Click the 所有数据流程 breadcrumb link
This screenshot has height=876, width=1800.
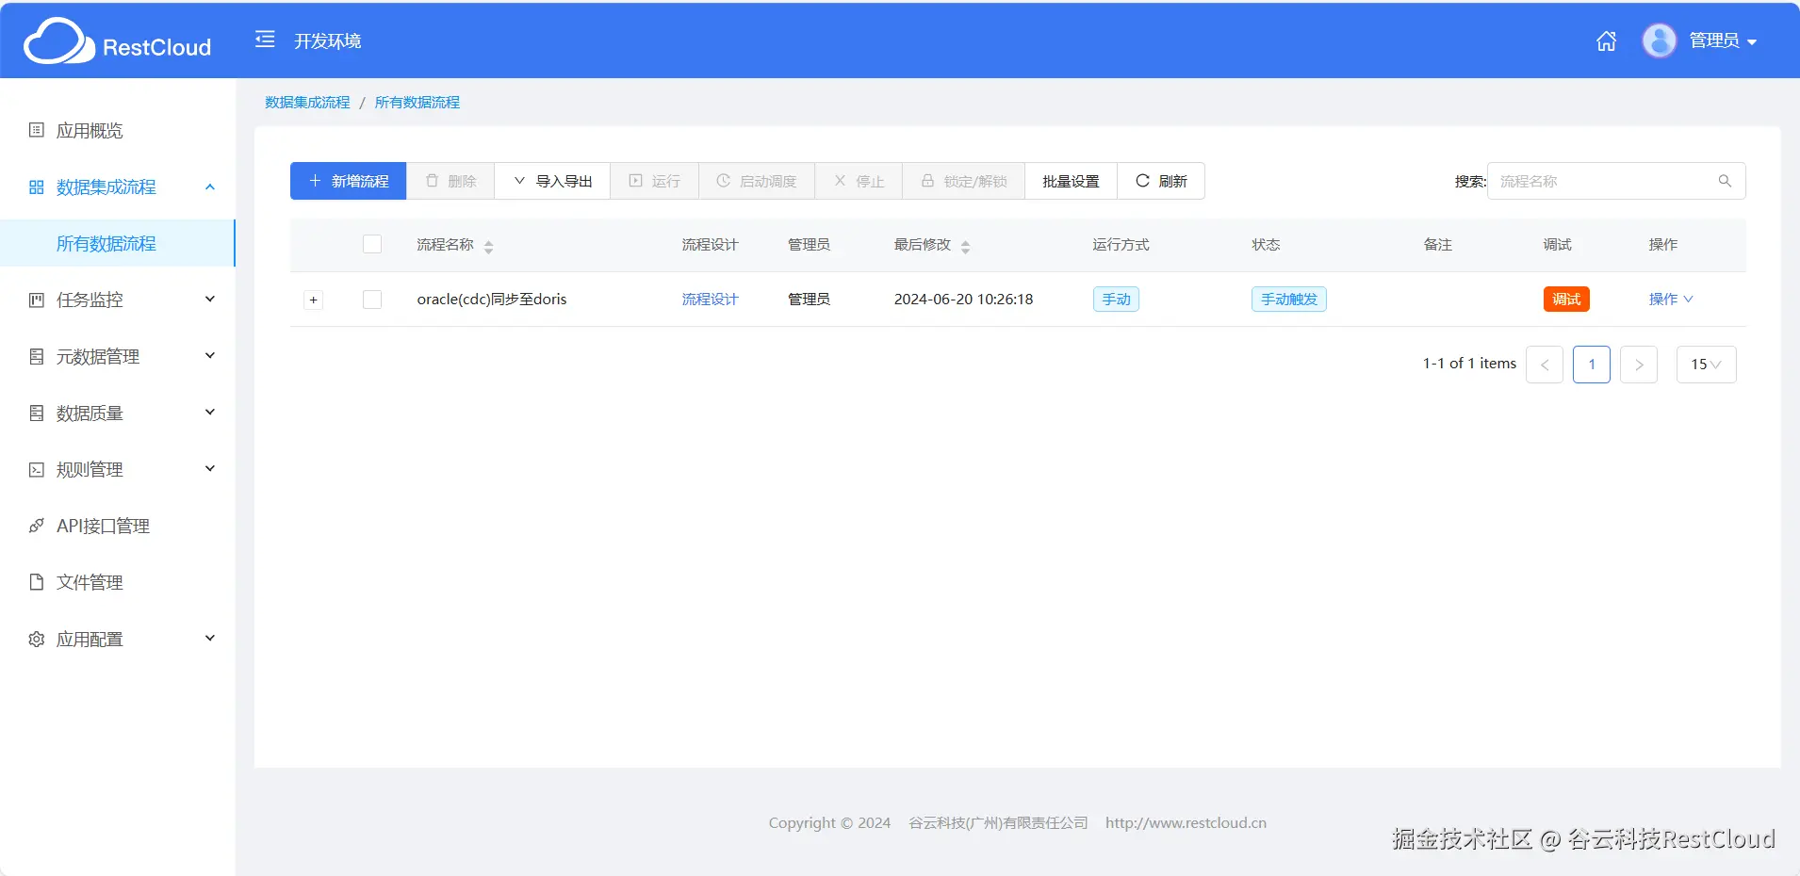click(417, 102)
